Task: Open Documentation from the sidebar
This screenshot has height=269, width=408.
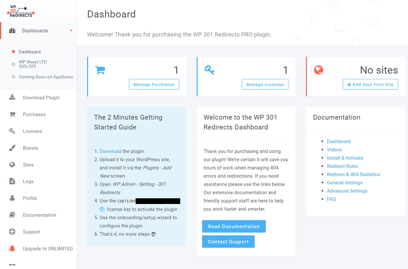Action: (40, 215)
